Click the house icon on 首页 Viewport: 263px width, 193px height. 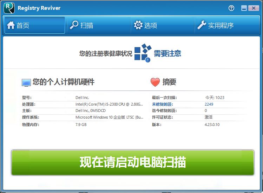click(11, 25)
